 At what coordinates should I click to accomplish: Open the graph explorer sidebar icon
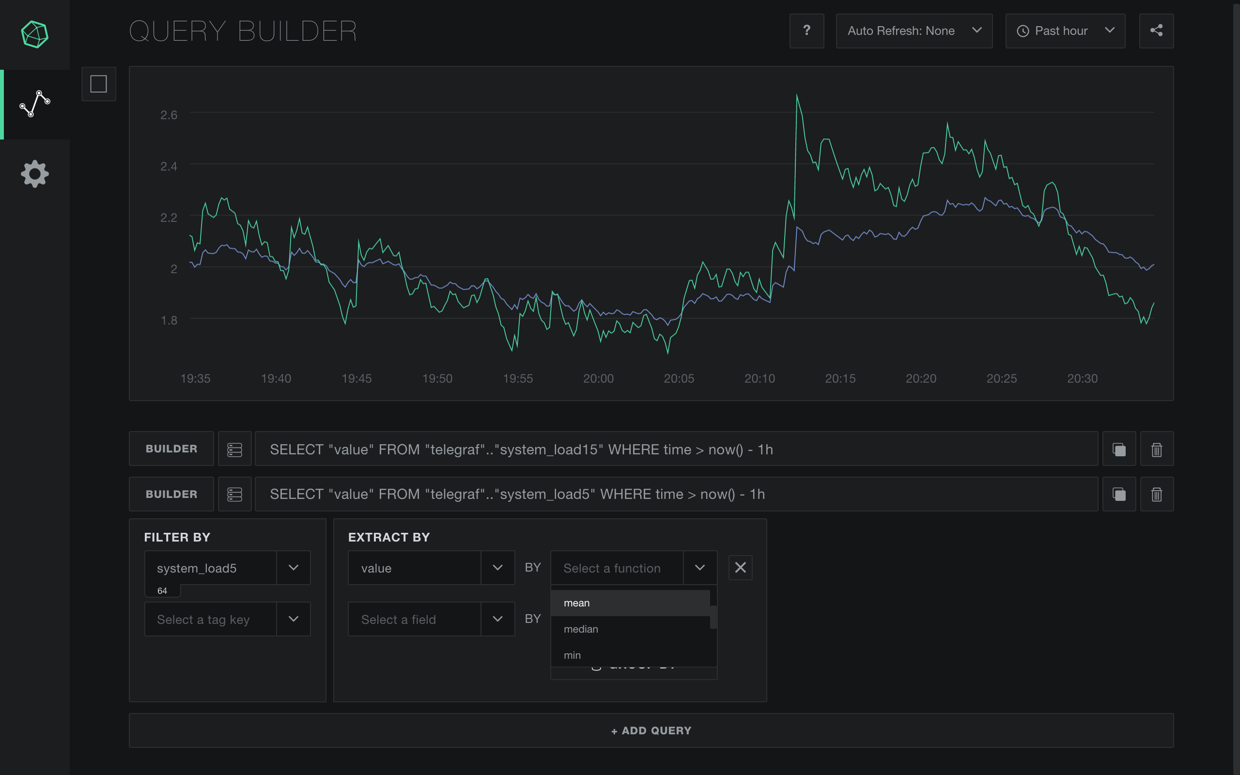click(35, 104)
